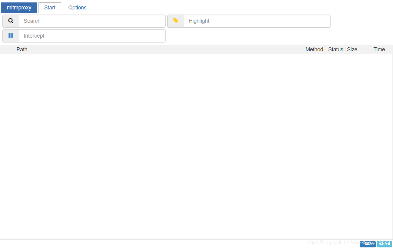Focus the Highlight input field

click(x=257, y=21)
